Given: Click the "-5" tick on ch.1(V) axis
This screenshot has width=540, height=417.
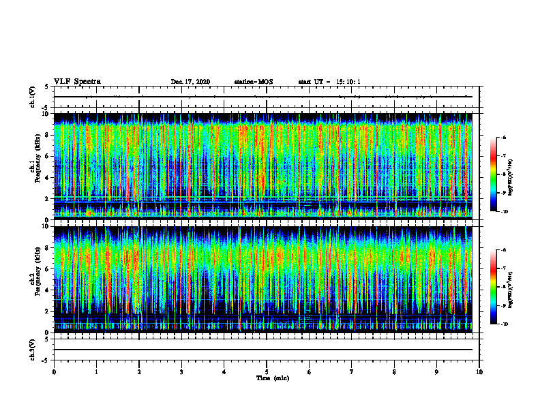Looking at the screenshot, I should point(46,108).
